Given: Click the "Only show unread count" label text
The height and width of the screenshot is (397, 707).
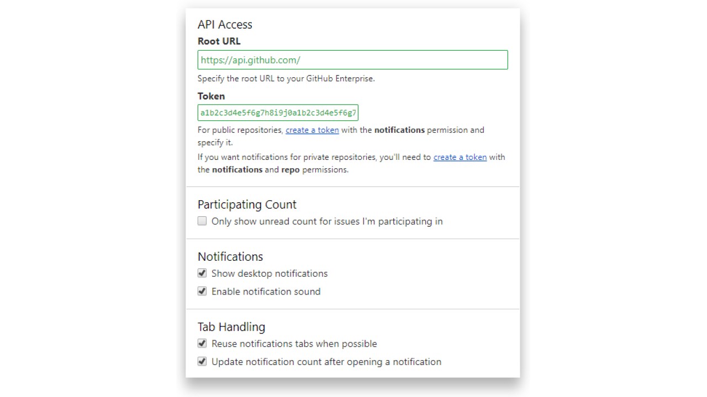Looking at the screenshot, I should click(x=327, y=222).
